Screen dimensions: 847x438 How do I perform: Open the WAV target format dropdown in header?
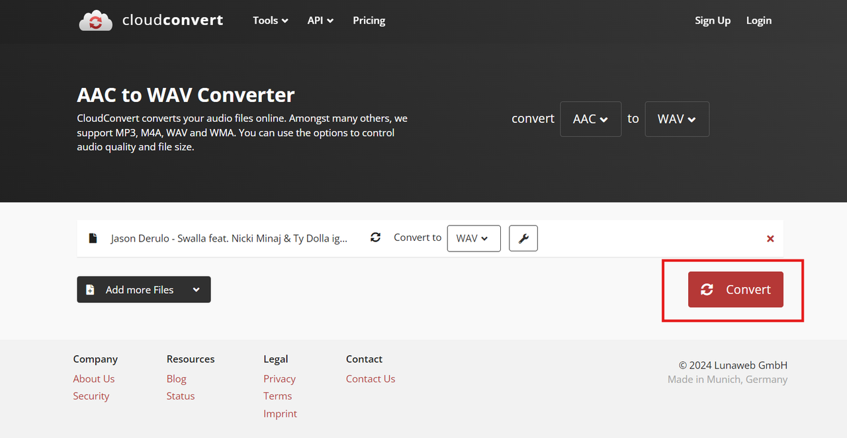tap(677, 119)
